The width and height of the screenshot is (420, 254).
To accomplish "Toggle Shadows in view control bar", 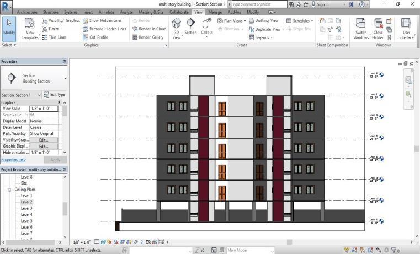I will point(116,242).
